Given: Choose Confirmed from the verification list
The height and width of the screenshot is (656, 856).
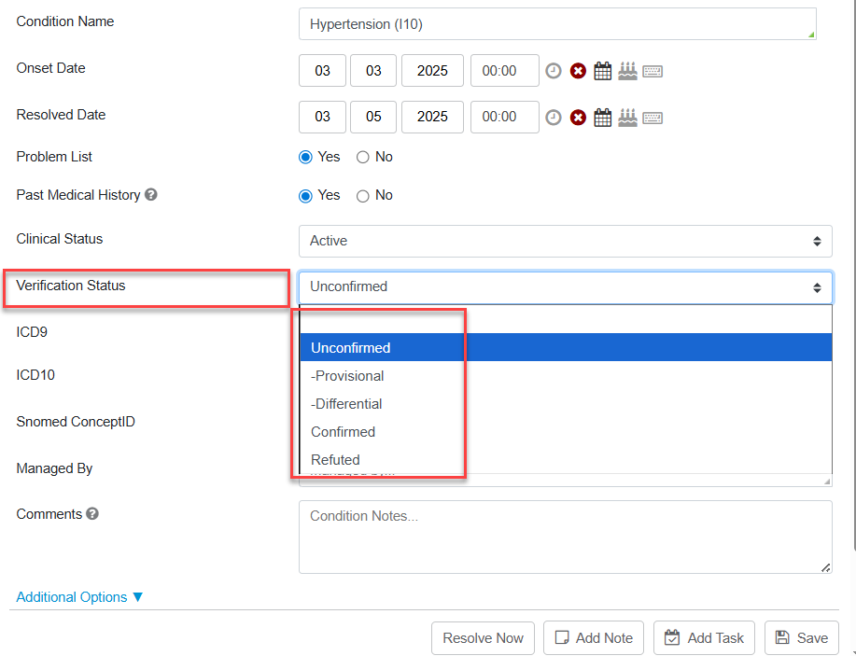Looking at the screenshot, I should 343,432.
